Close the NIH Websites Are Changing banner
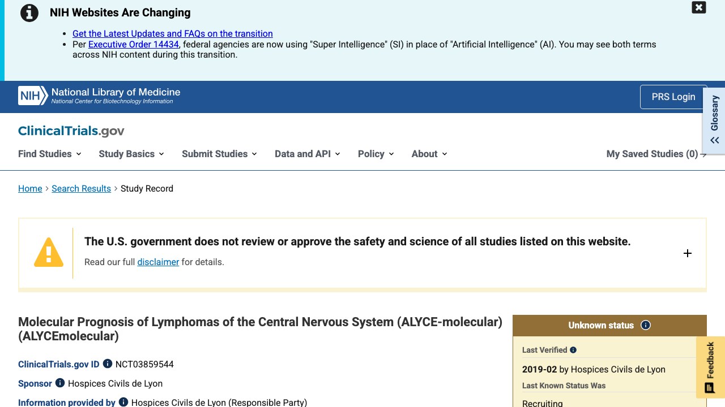 699,7
